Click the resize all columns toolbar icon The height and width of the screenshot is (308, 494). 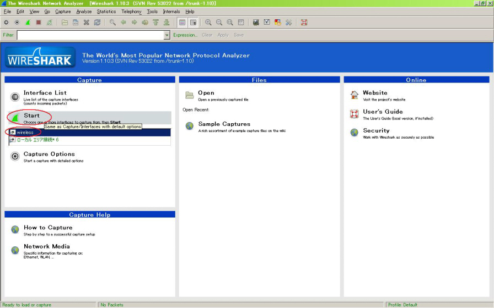(241, 23)
